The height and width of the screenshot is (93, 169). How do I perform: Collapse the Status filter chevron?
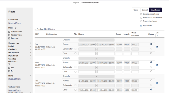pos(31,28)
